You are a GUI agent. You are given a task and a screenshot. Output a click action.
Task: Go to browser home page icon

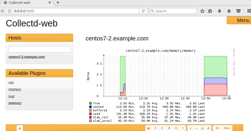coord(229,11)
